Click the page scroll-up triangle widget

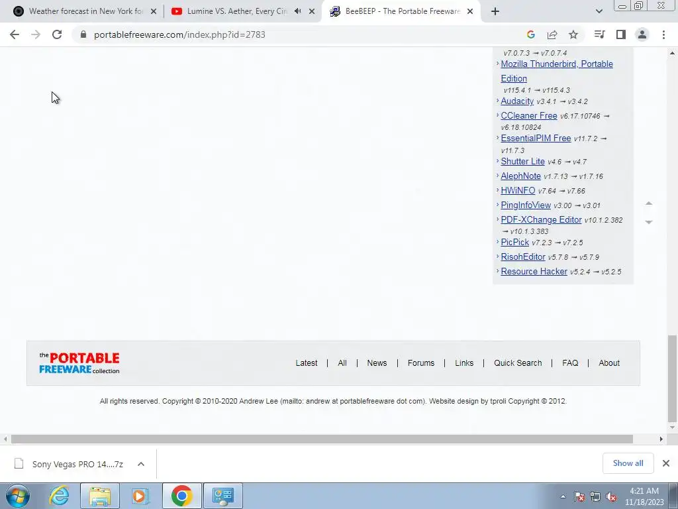(x=649, y=203)
